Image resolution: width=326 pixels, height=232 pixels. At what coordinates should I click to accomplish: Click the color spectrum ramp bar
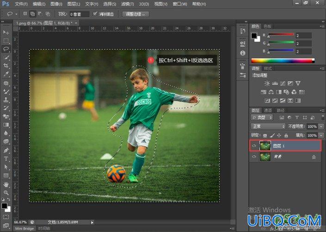point(283,61)
